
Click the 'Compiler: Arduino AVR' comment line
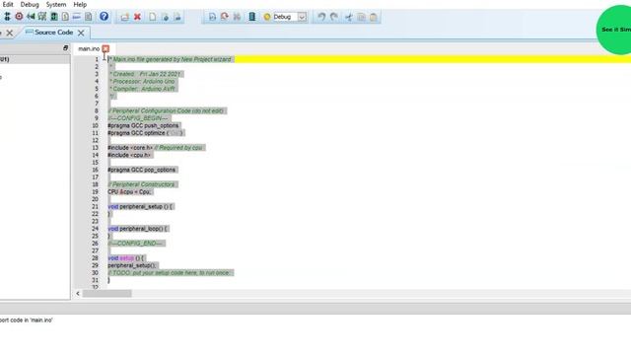(x=142, y=89)
